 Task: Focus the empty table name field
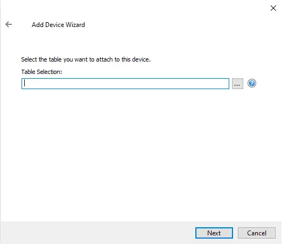pos(125,84)
